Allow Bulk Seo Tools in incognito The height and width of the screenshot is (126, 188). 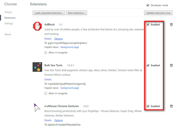(x=46, y=93)
